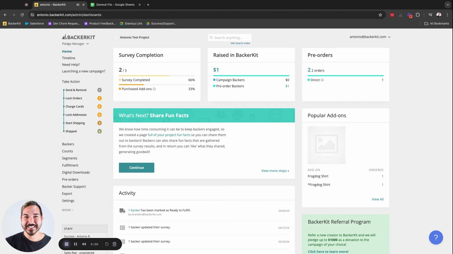Stop the screen recording
This screenshot has height=254, width=453.
click(x=66, y=244)
